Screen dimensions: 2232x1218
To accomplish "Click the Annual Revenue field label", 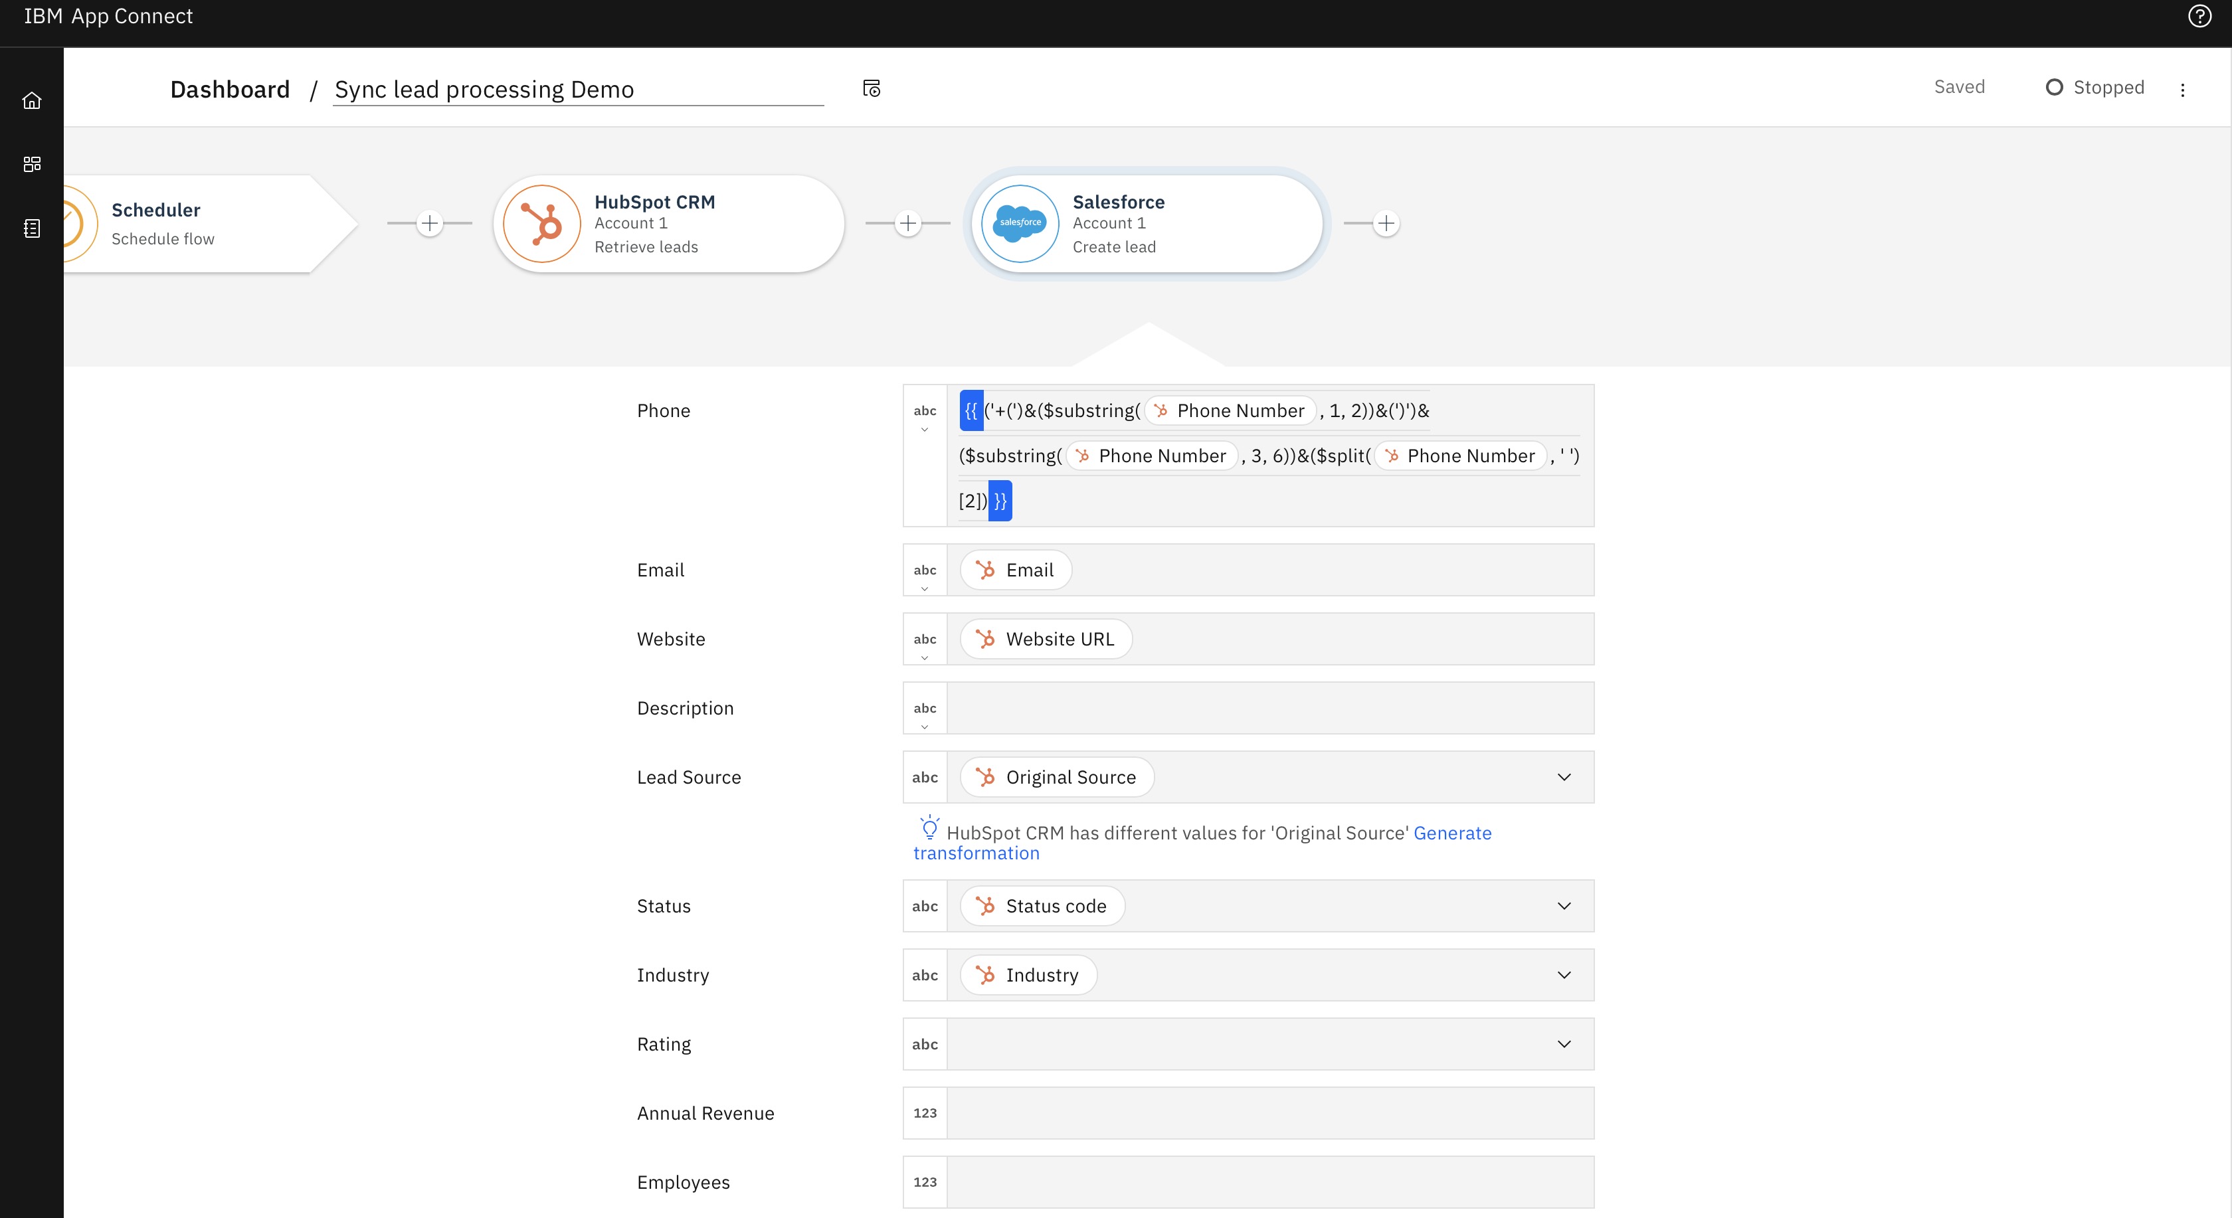I will tap(705, 1113).
